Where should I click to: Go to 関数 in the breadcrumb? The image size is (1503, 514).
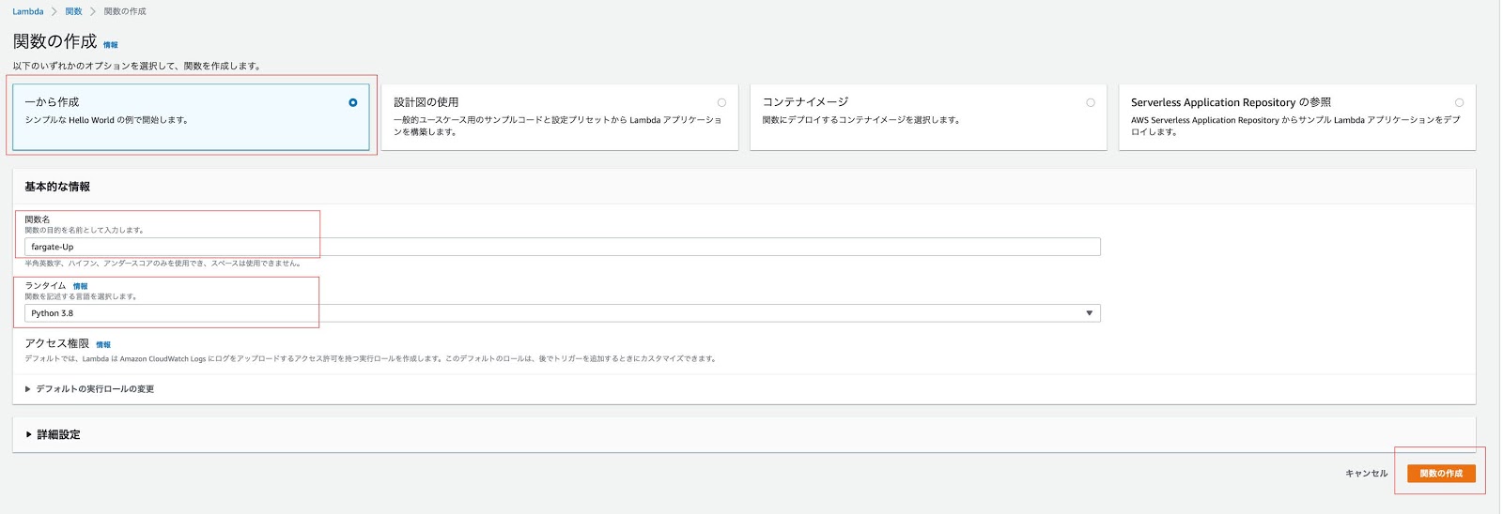[x=73, y=11]
